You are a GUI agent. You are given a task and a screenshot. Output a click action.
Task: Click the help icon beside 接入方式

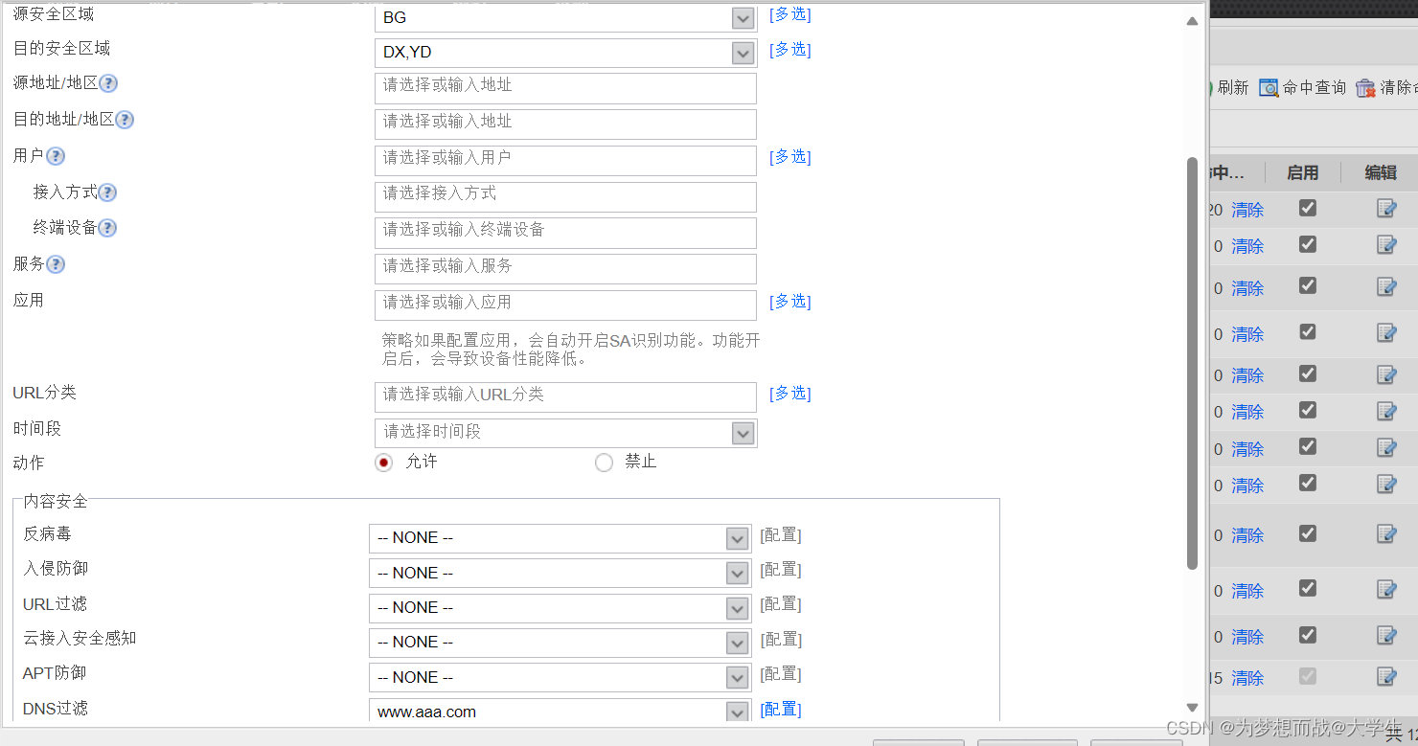107,192
